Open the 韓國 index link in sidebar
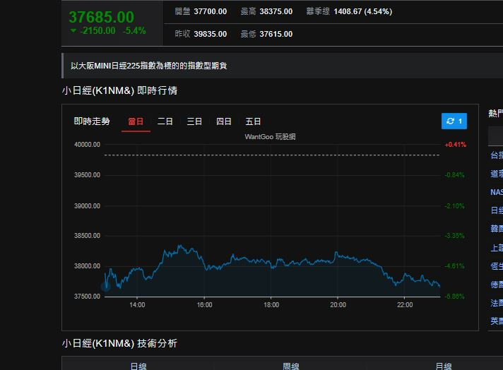 (x=497, y=229)
